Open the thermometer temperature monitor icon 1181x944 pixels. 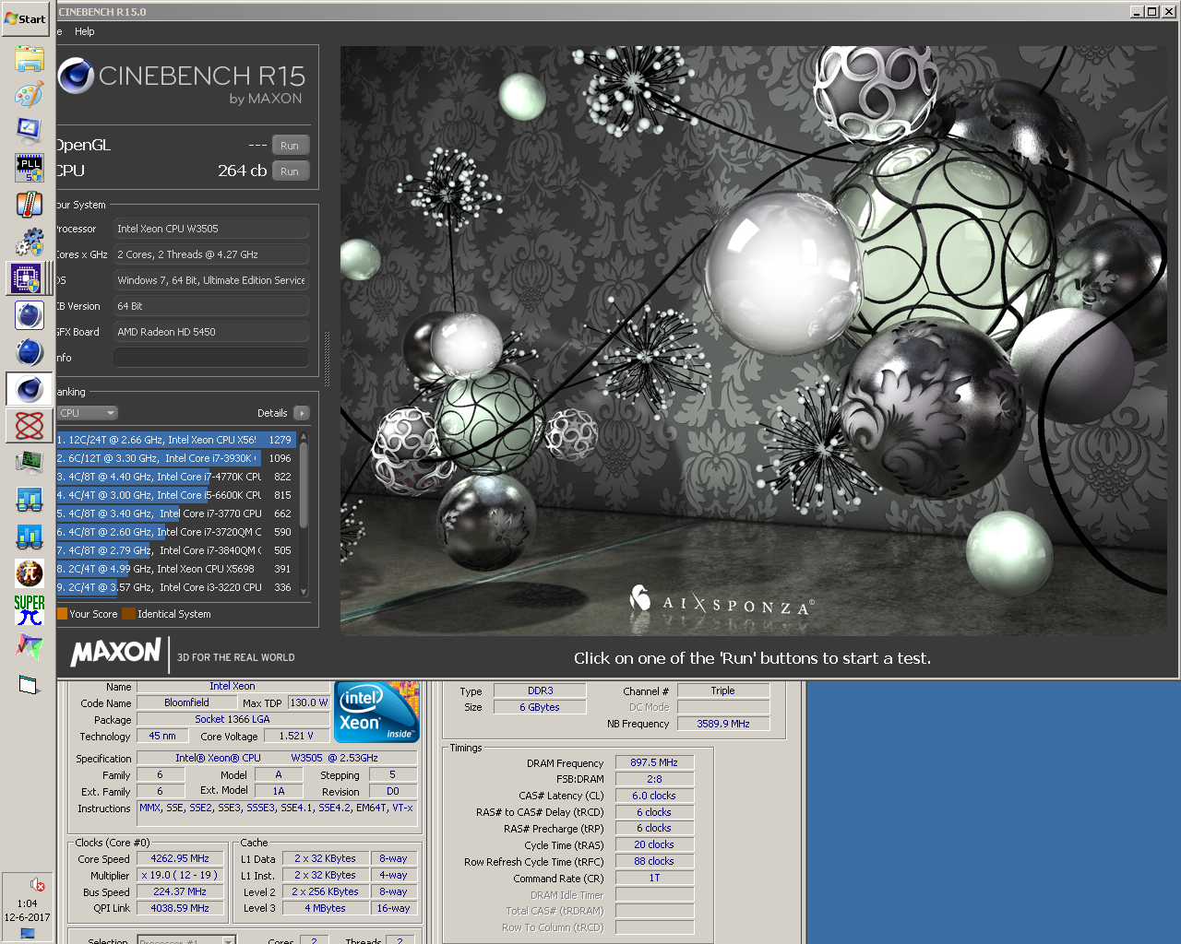tap(29, 204)
